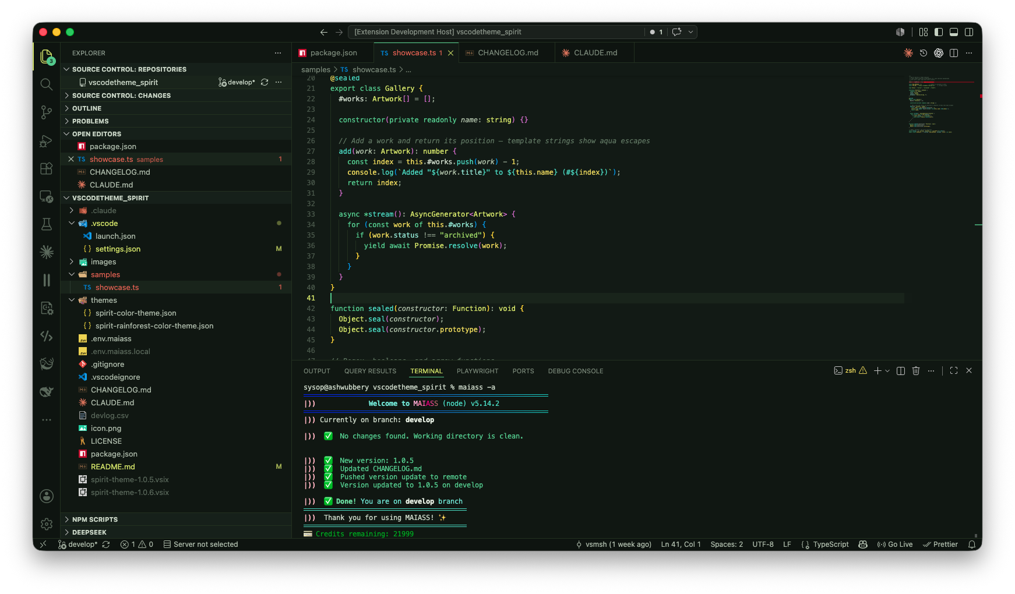Select TypeScript language mode in status bar
This screenshot has width=1015, height=594.
(x=826, y=544)
